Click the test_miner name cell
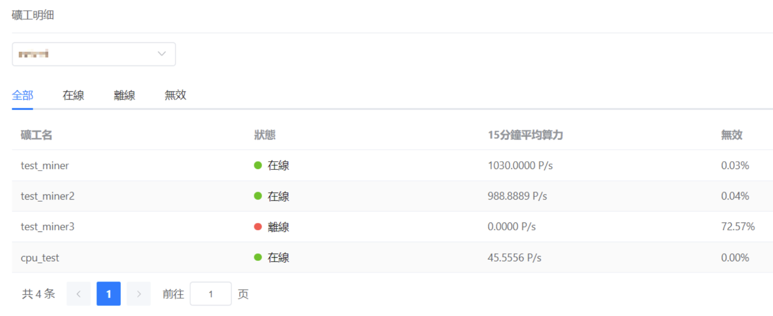773x316 pixels. (45, 165)
